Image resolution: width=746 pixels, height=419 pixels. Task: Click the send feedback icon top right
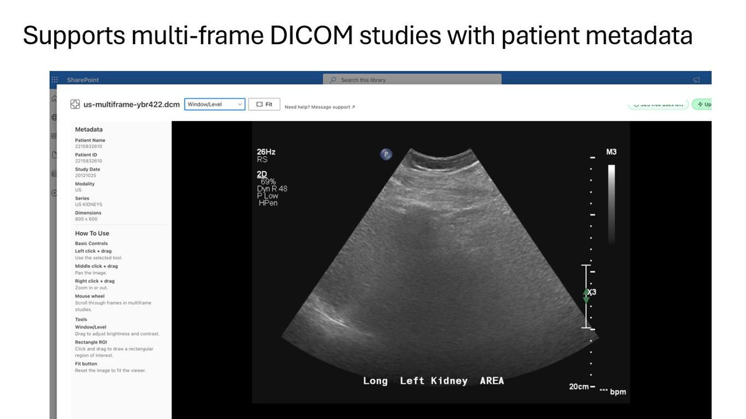pos(696,80)
